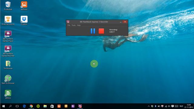Click the Dropbox tray icon
194x109 pixels.
(152, 106)
